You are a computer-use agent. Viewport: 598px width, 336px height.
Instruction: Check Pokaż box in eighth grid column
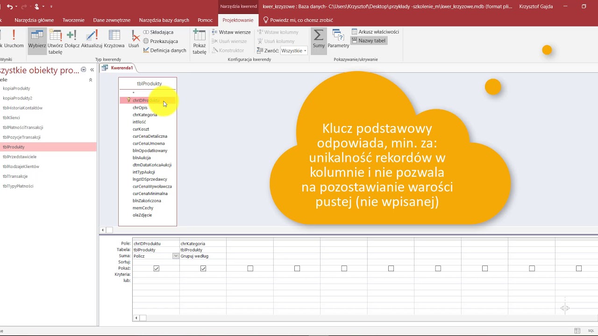point(485,268)
